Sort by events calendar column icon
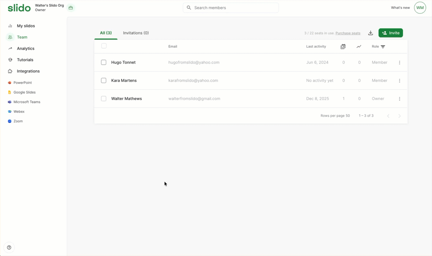Image resolution: width=432 pixels, height=256 pixels. coord(343,46)
